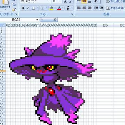Toggle align text left
The image size is (125, 125).
coord(79,8)
